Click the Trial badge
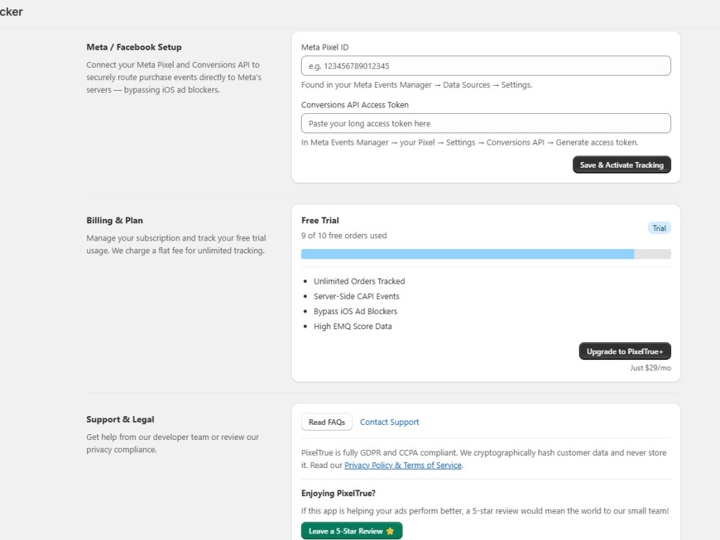Screen dimensions: 720x540 660,228
